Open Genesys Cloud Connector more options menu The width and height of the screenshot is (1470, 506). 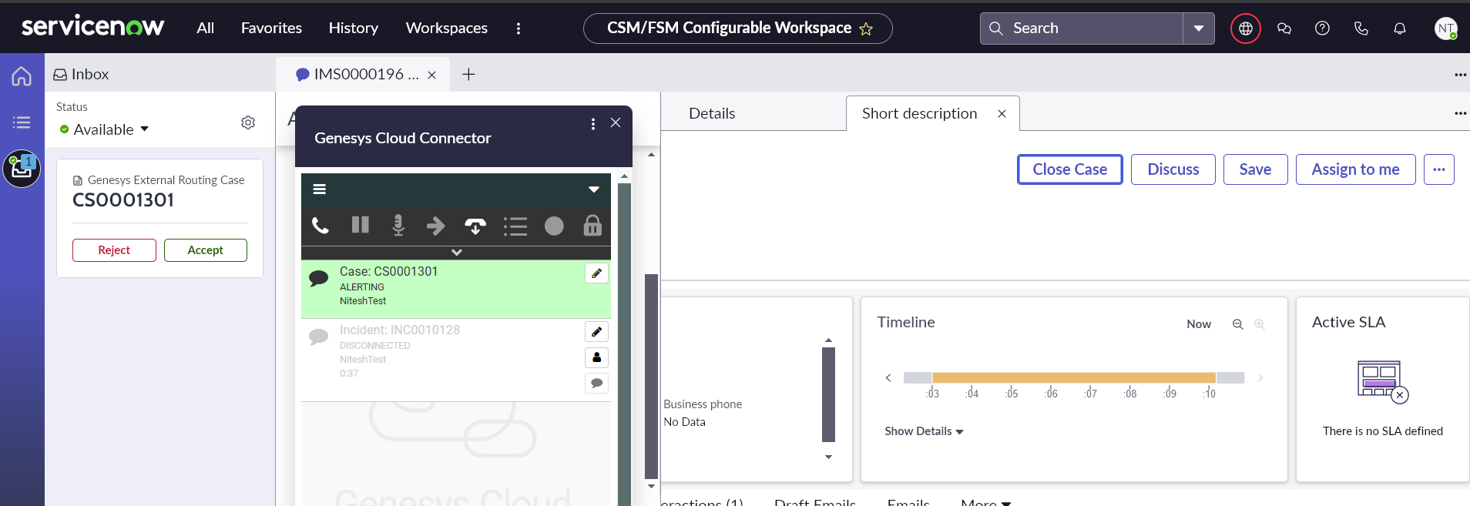click(592, 123)
